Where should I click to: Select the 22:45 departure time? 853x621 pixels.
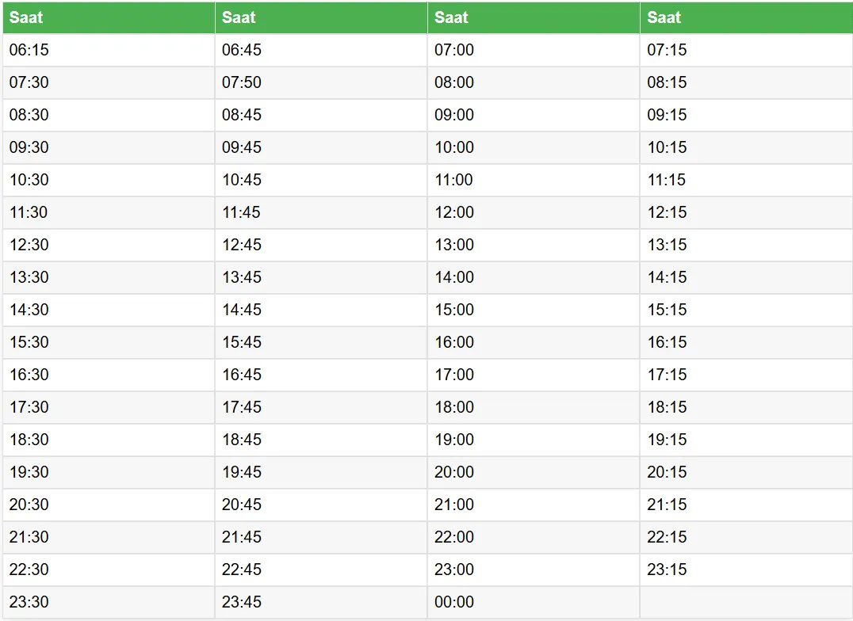click(242, 570)
